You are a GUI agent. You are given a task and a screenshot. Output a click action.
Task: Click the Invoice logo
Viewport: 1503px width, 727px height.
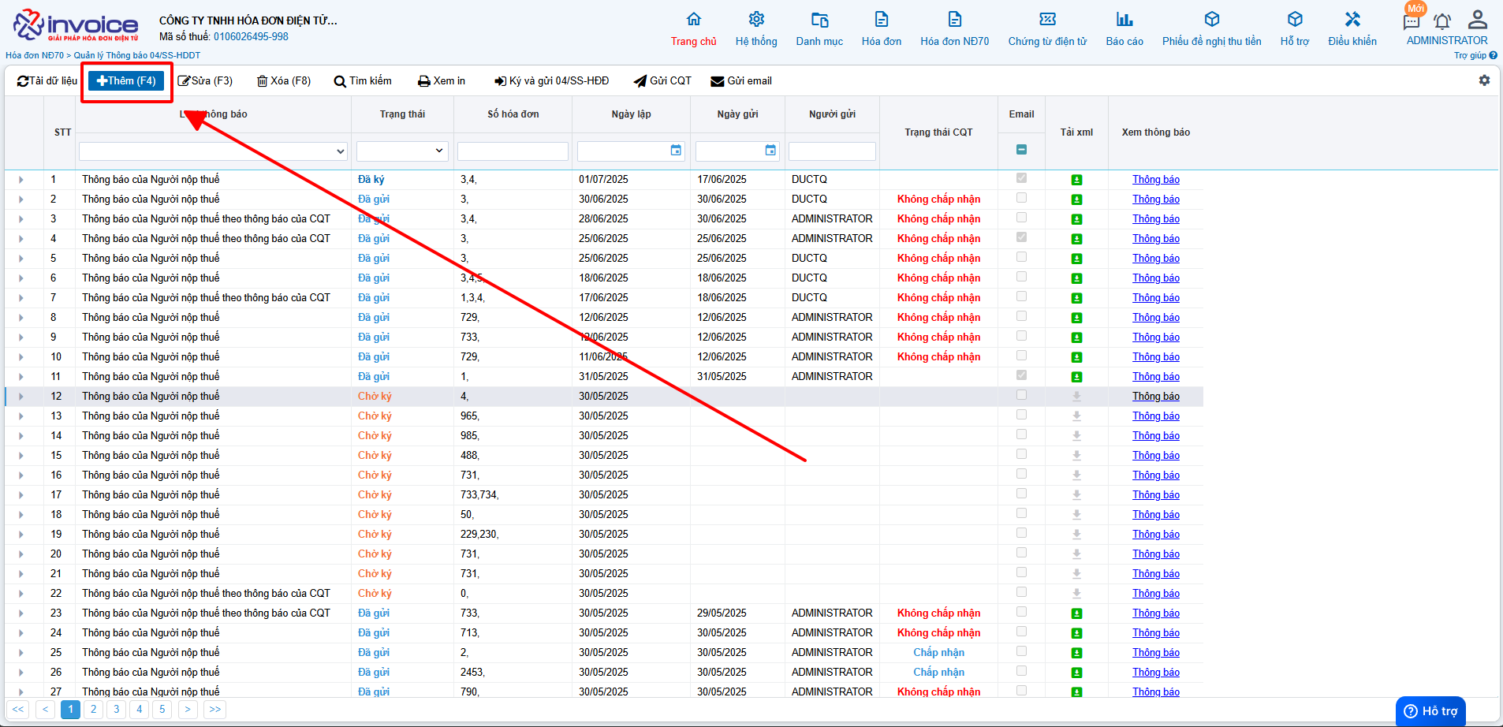click(x=76, y=25)
